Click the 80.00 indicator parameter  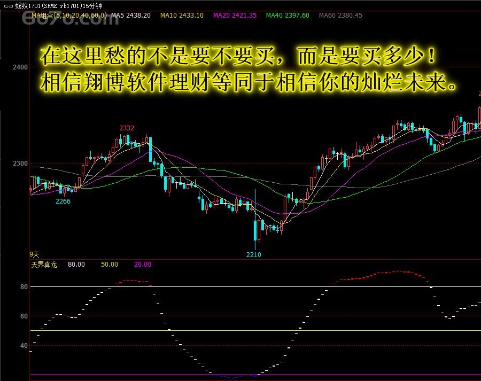[76, 265]
